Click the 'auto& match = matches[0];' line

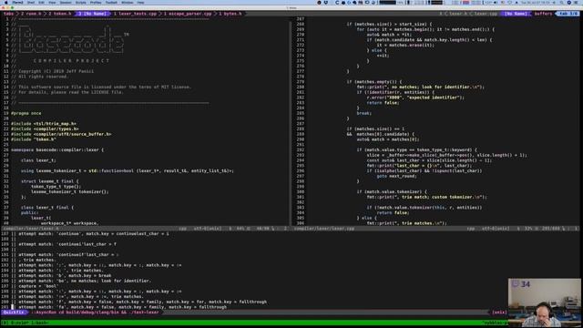(388, 139)
